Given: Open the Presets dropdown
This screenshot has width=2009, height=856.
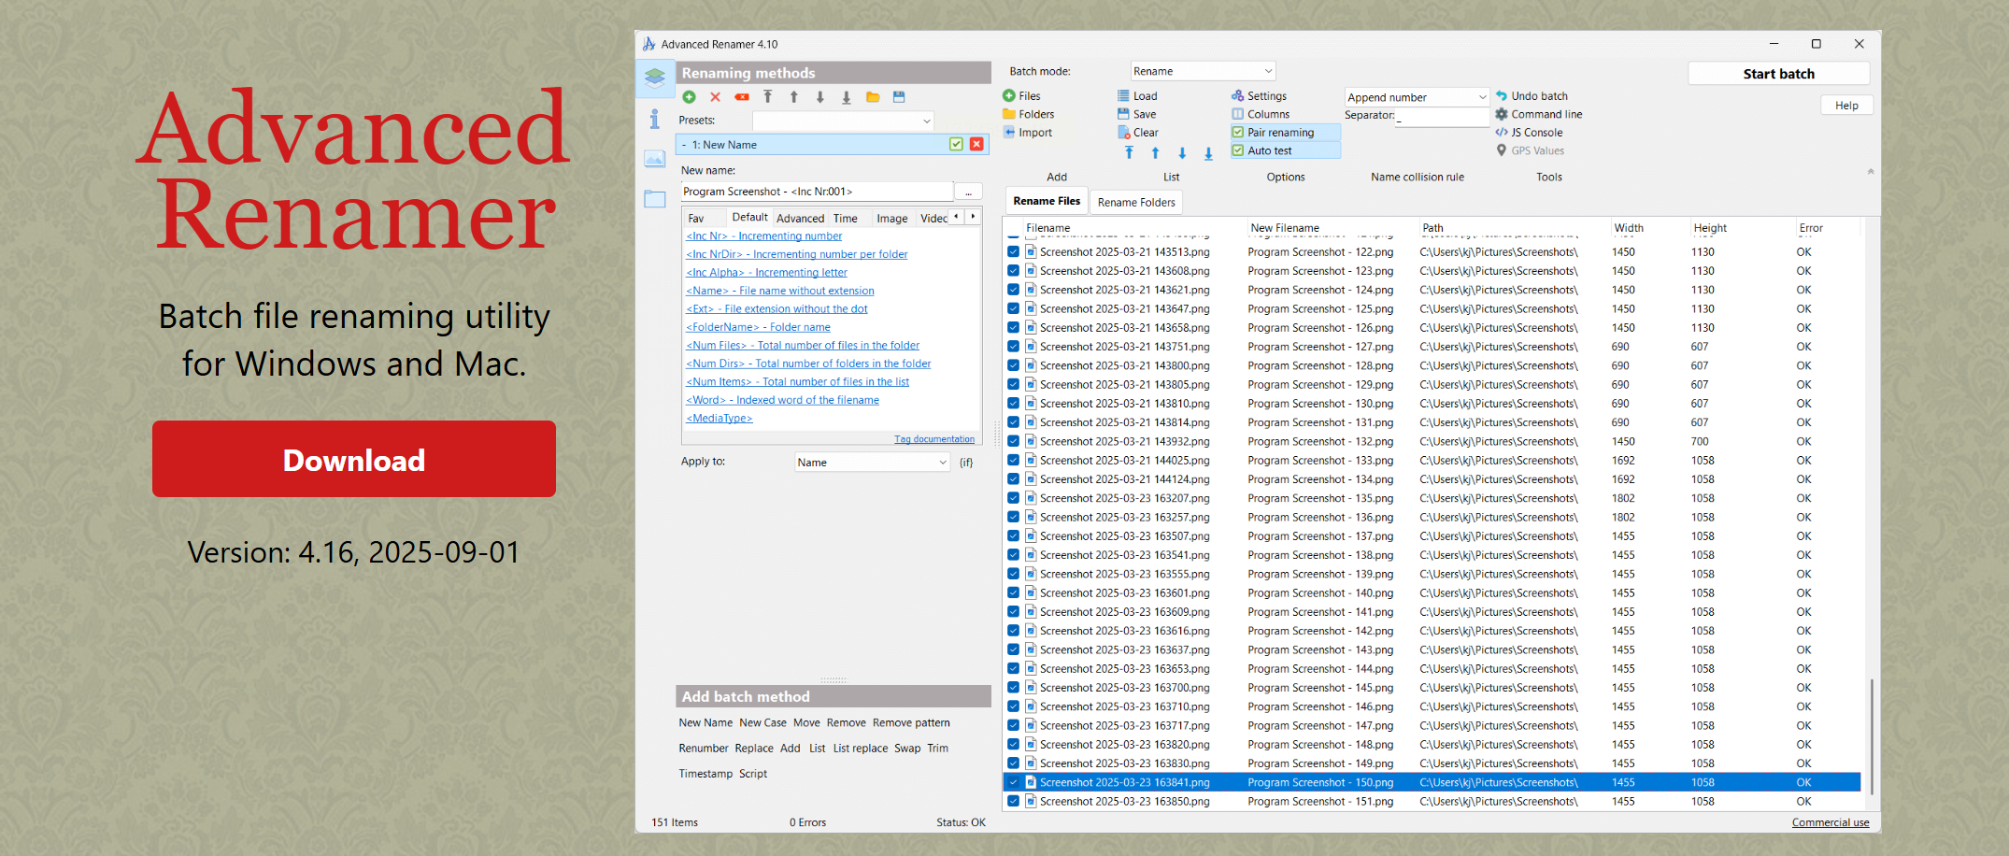Looking at the screenshot, I should coord(843,121).
